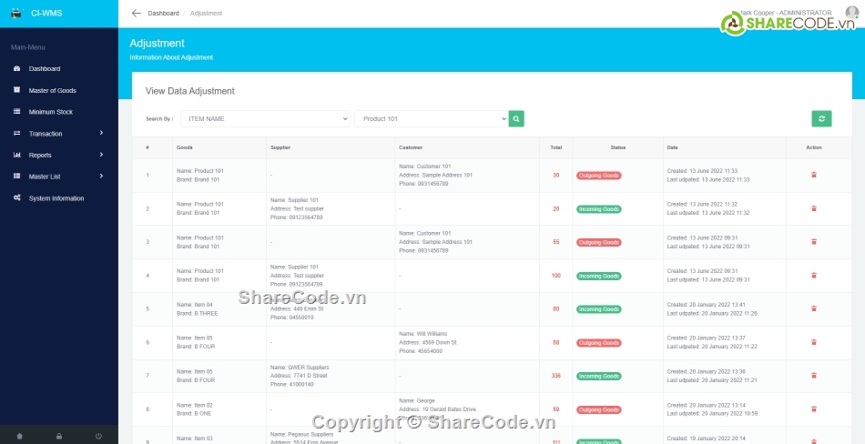Click the Transaction arrows icon
Image resolution: width=865 pixels, height=444 pixels.
(x=17, y=133)
